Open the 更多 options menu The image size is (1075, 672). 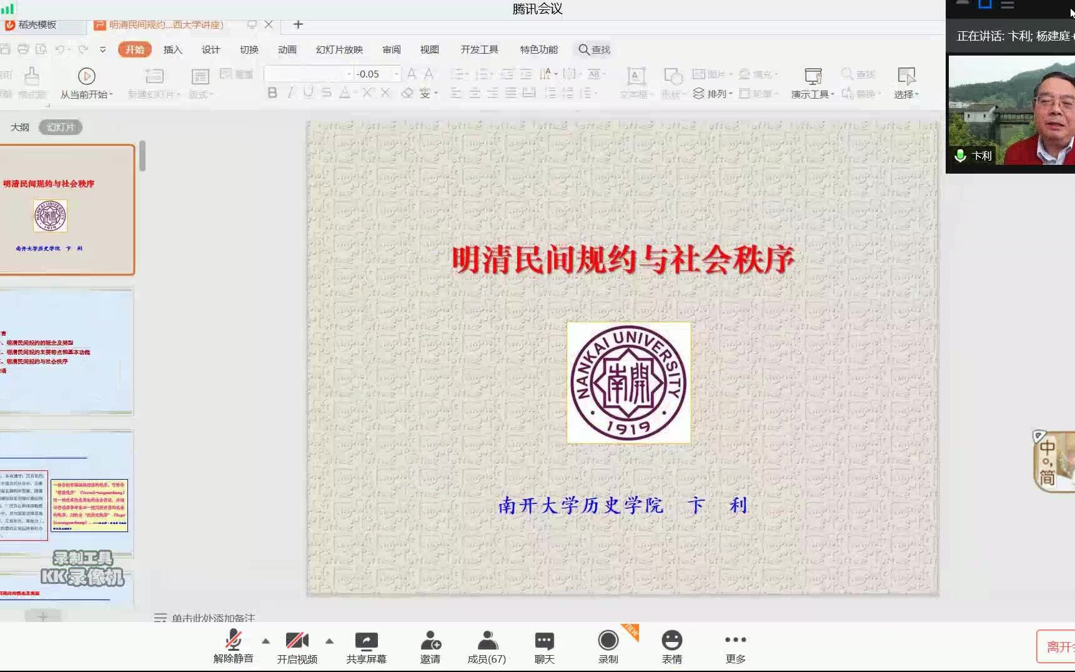736,646
